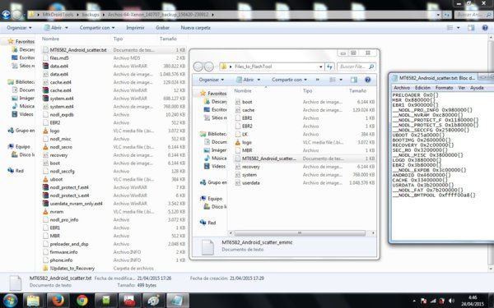494x308 pixels.
Task: Open Archivo menu in Notepad
Action: click(x=402, y=88)
